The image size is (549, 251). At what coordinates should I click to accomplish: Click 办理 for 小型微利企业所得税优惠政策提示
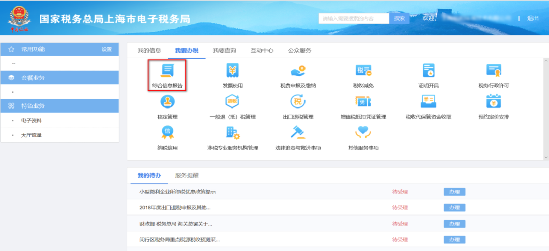[x=454, y=192]
